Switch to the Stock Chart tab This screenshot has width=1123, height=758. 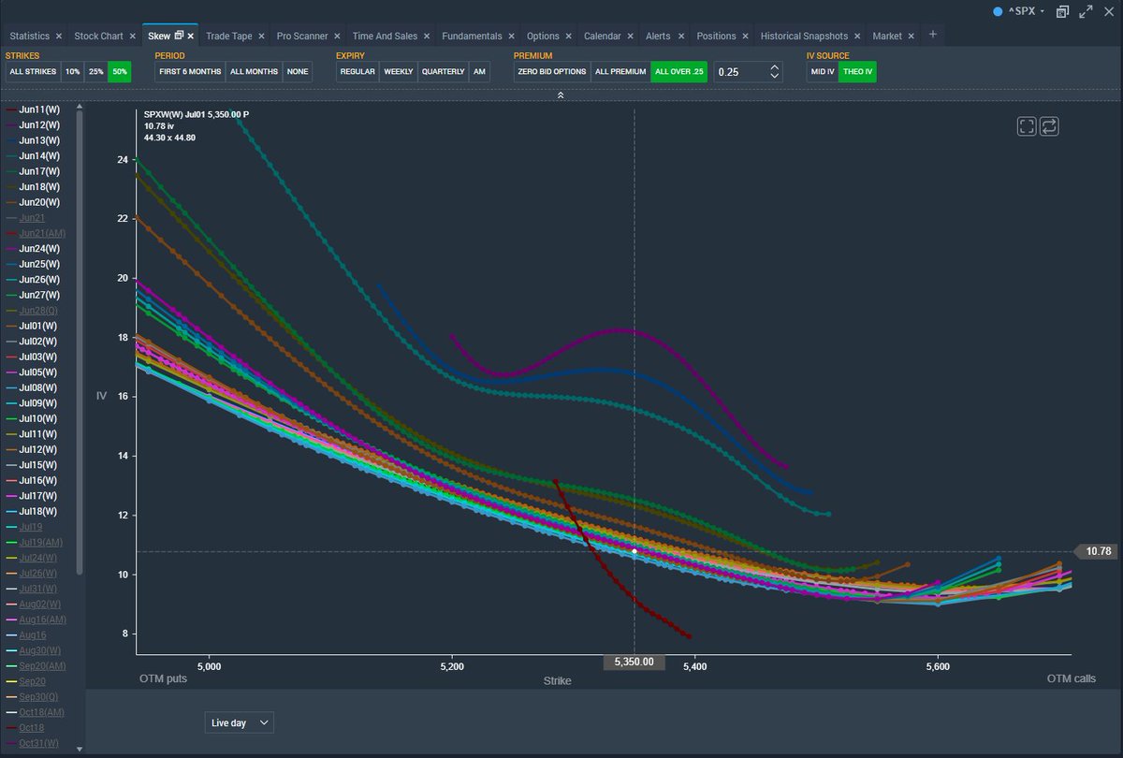[98, 36]
